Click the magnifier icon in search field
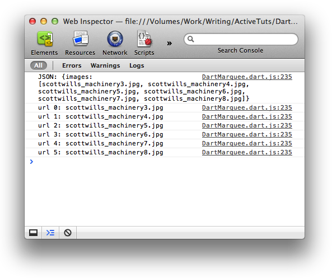The height and width of the screenshot is (278, 332). tap(190, 39)
